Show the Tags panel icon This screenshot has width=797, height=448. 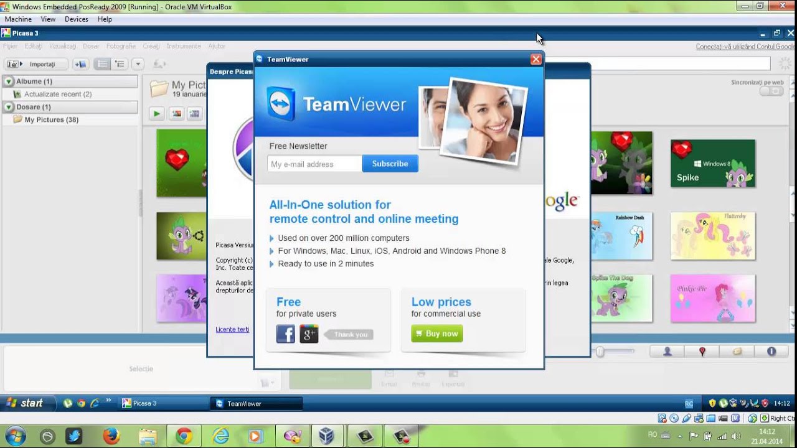click(737, 352)
